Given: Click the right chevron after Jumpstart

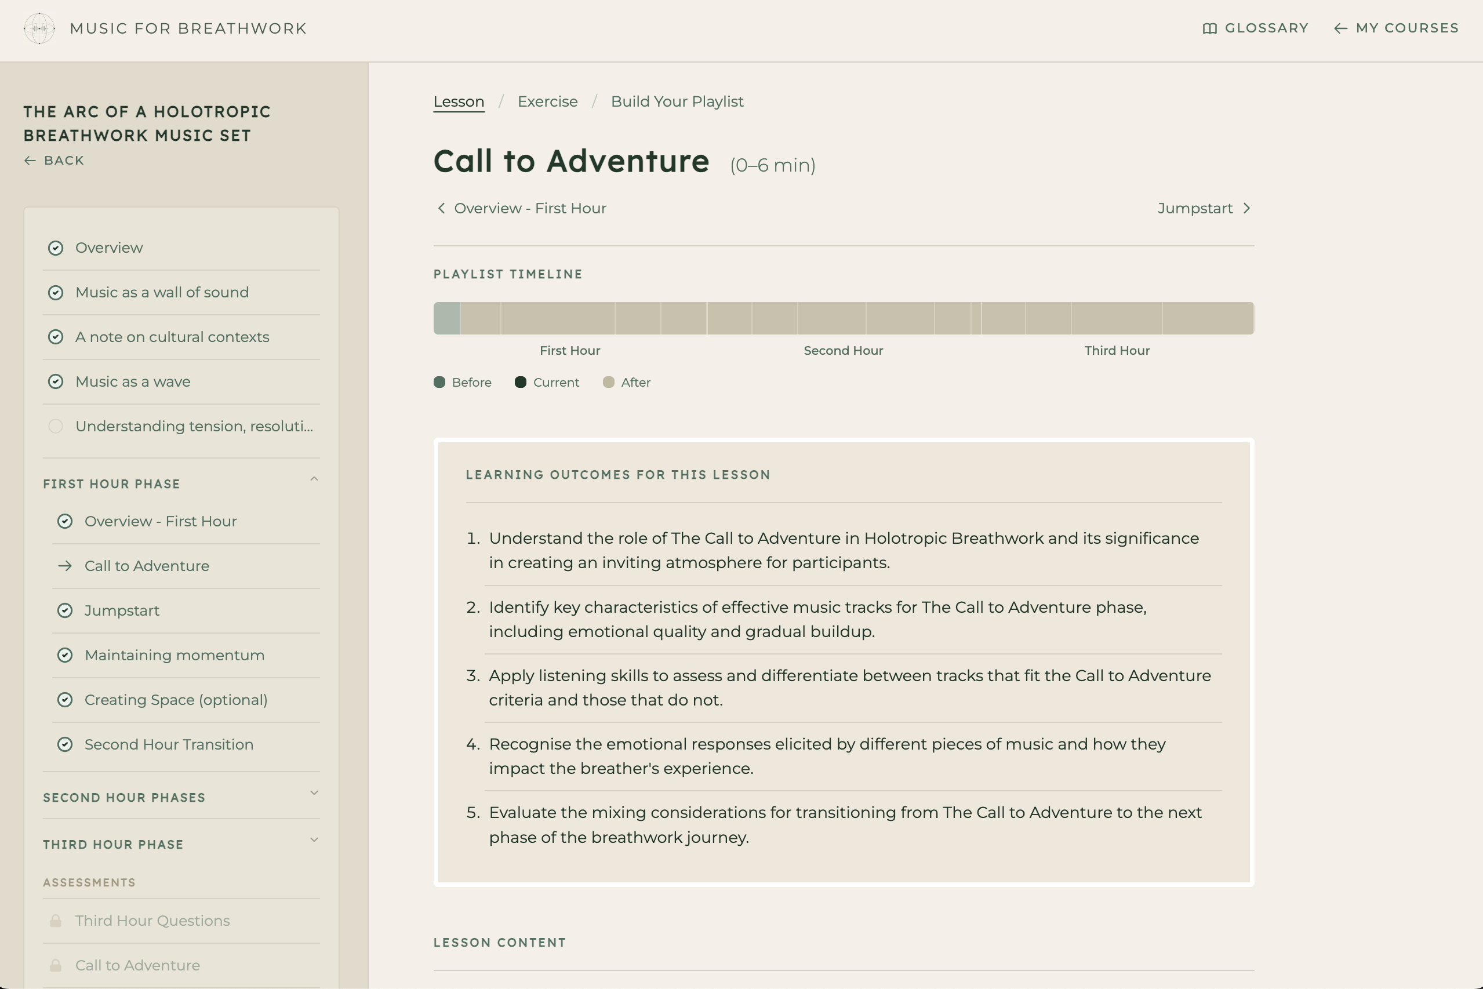Looking at the screenshot, I should tap(1246, 208).
